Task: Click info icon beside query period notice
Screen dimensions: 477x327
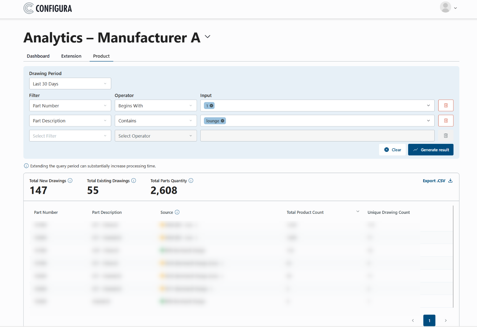Action: (x=26, y=166)
